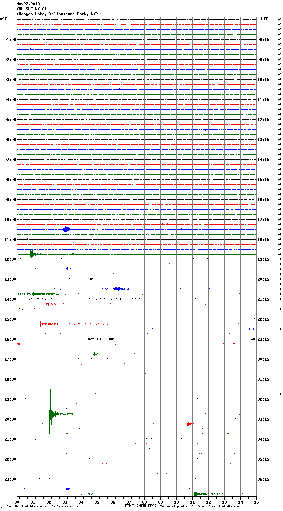Click the "21:15" UTC time label
Viewport: 283px width, 511px height.
263,299
